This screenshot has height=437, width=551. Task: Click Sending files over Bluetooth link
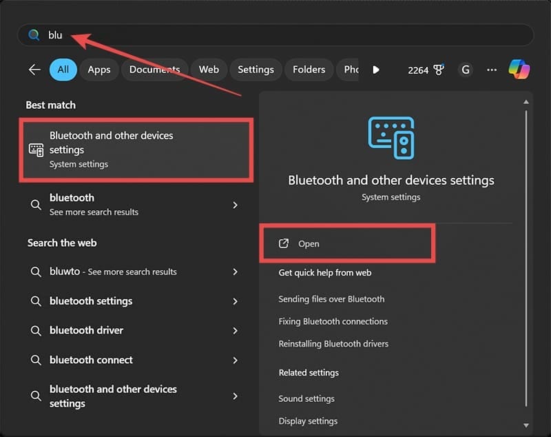click(x=331, y=299)
